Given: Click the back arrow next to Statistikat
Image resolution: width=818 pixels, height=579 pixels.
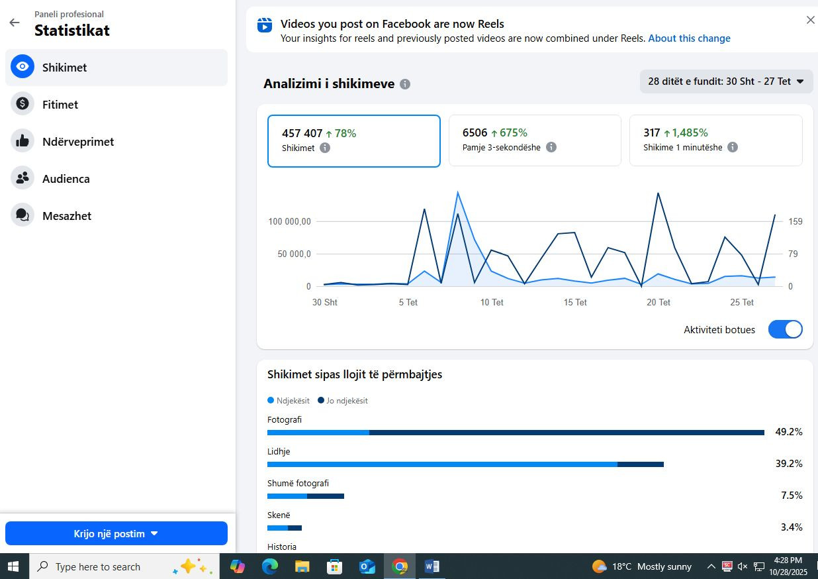Looking at the screenshot, I should (x=15, y=23).
